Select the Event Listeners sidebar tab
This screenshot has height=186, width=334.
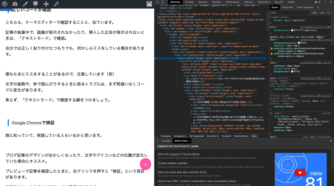(305, 7)
